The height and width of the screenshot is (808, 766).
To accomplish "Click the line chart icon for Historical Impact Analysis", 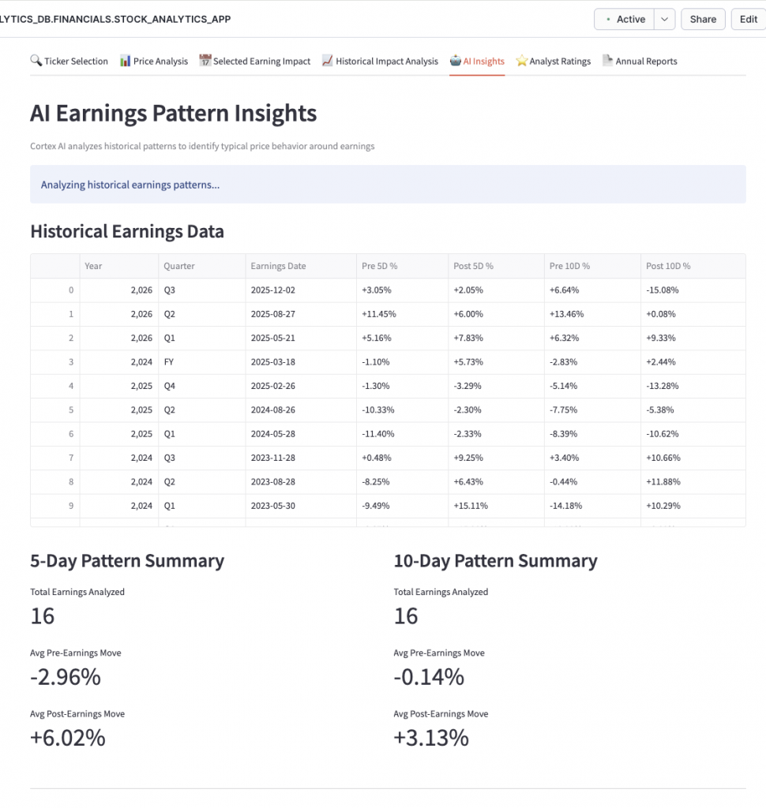I will (327, 61).
